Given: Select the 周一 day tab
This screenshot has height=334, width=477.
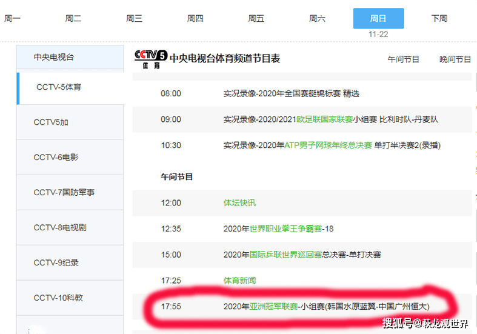Looking at the screenshot, I should pos(12,19).
